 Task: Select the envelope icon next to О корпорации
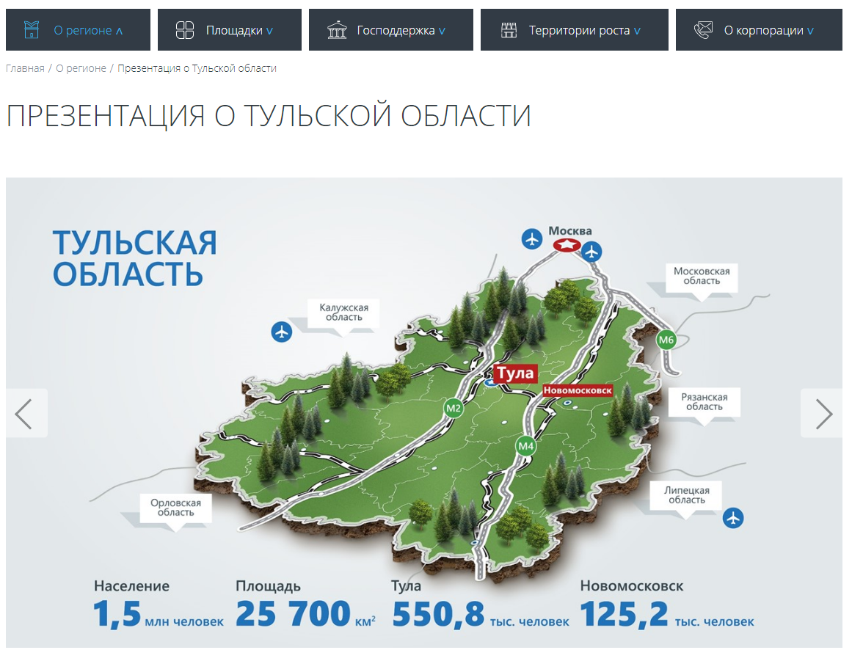pos(704,29)
